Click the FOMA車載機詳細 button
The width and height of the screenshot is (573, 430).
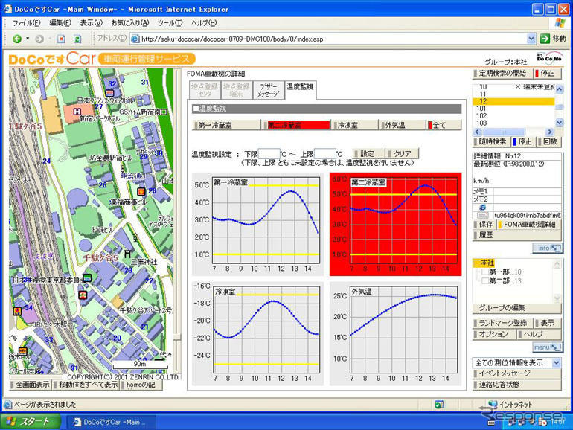coord(529,225)
